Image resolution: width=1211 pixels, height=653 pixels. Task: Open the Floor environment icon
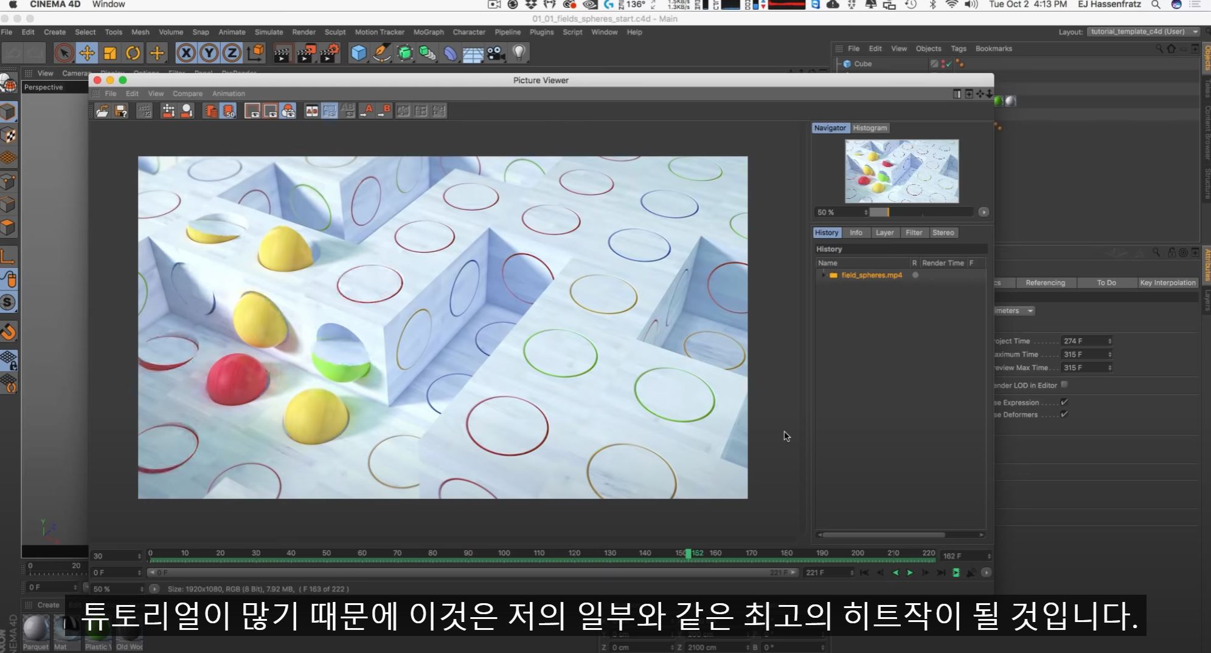(473, 53)
